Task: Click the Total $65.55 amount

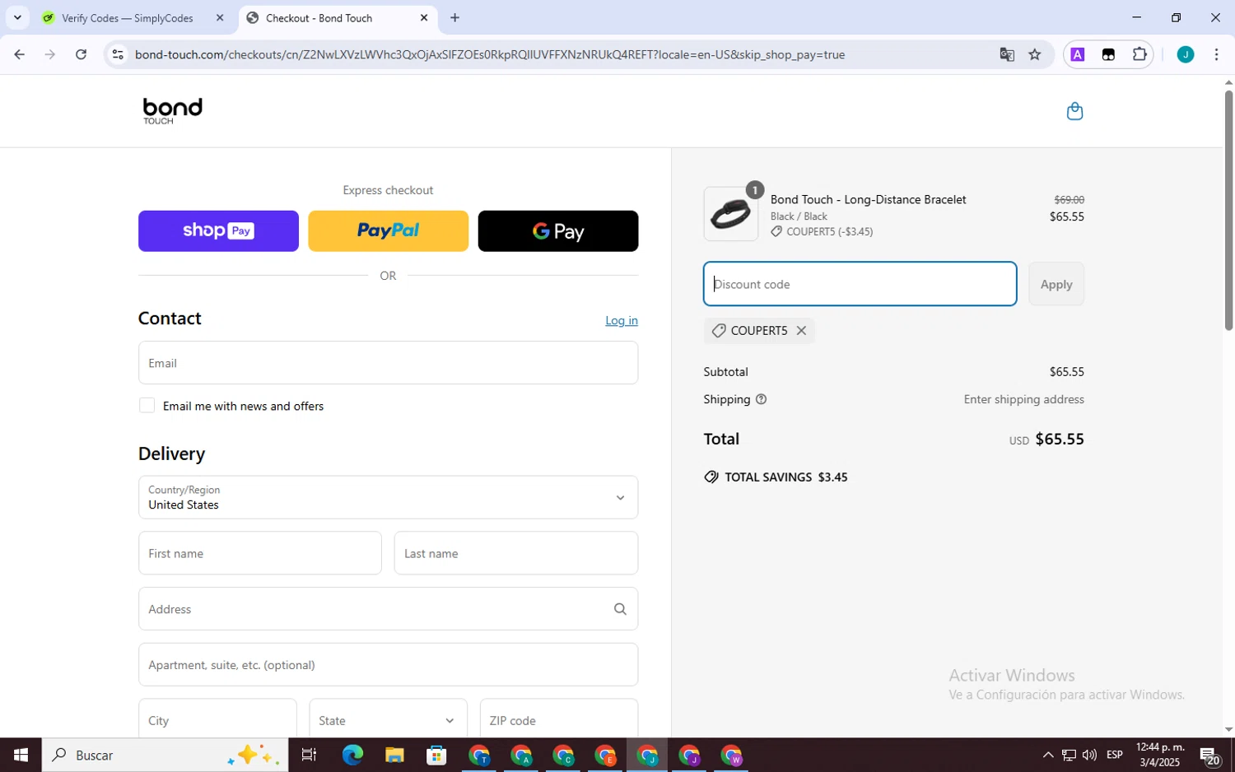Action: [1060, 439]
